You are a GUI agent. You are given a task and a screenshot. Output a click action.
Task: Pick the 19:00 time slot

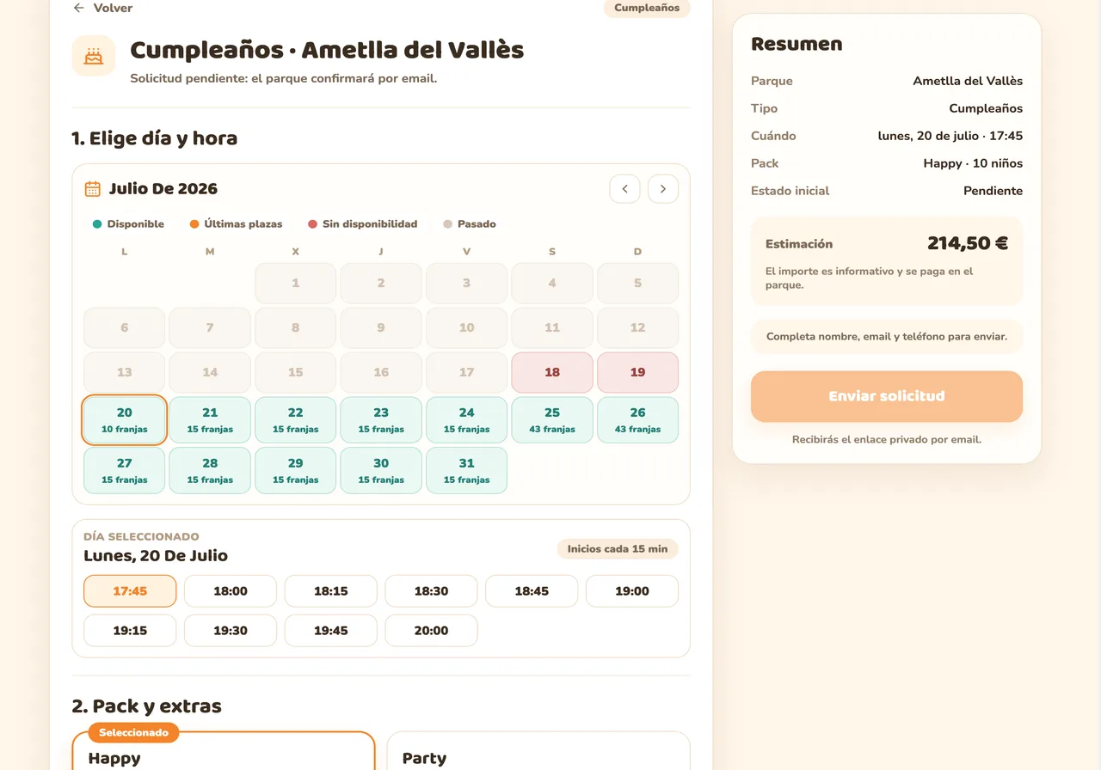point(632,591)
